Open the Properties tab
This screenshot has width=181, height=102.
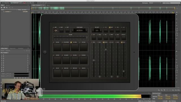[x=21, y=48]
